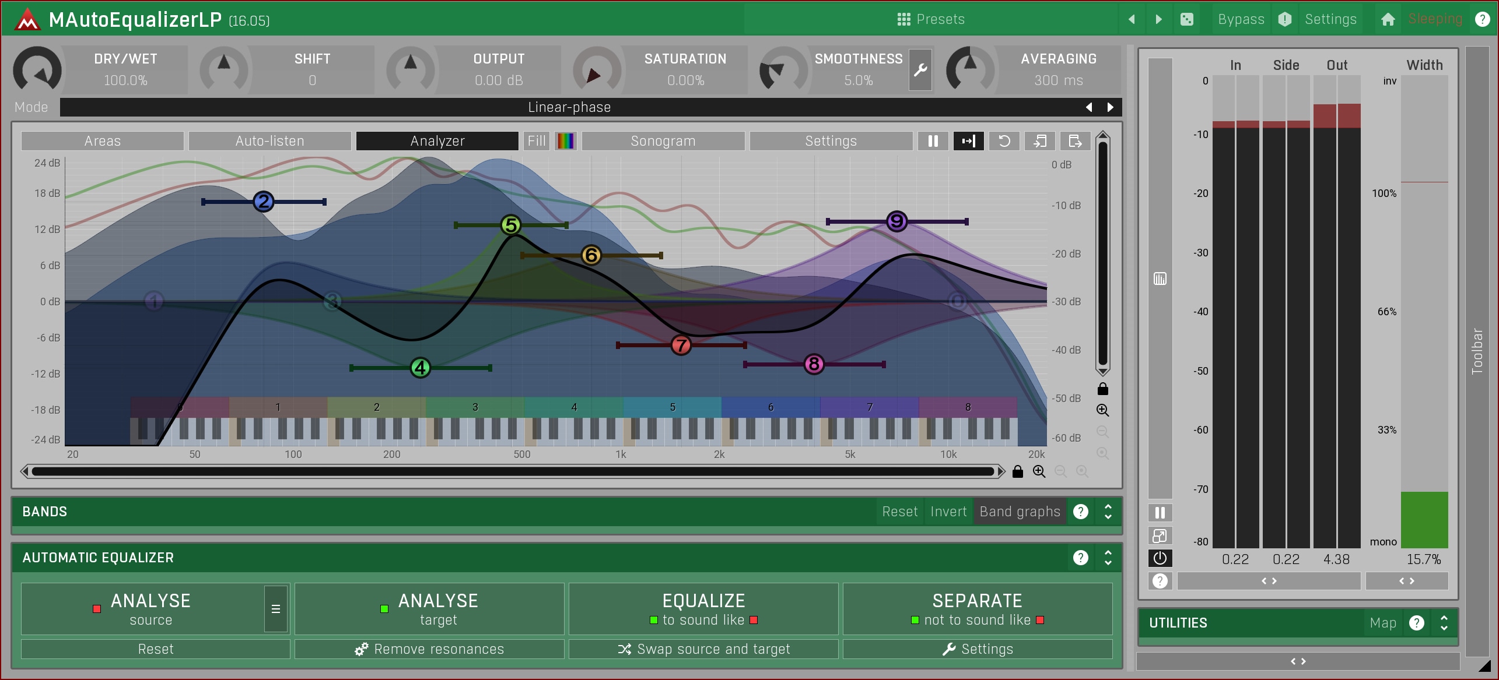Toggle the Areas button
The height and width of the screenshot is (680, 1499).
[x=103, y=141]
